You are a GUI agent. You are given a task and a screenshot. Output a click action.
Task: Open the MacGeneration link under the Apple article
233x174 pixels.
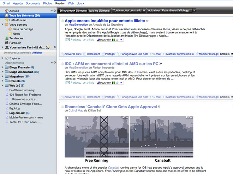point(78,25)
